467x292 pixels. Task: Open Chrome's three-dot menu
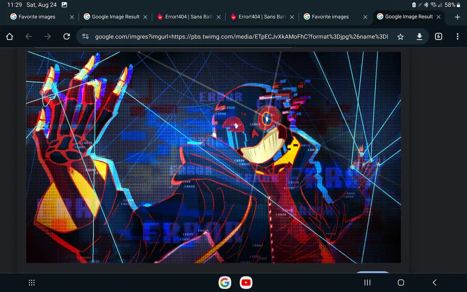(x=457, y=37)
